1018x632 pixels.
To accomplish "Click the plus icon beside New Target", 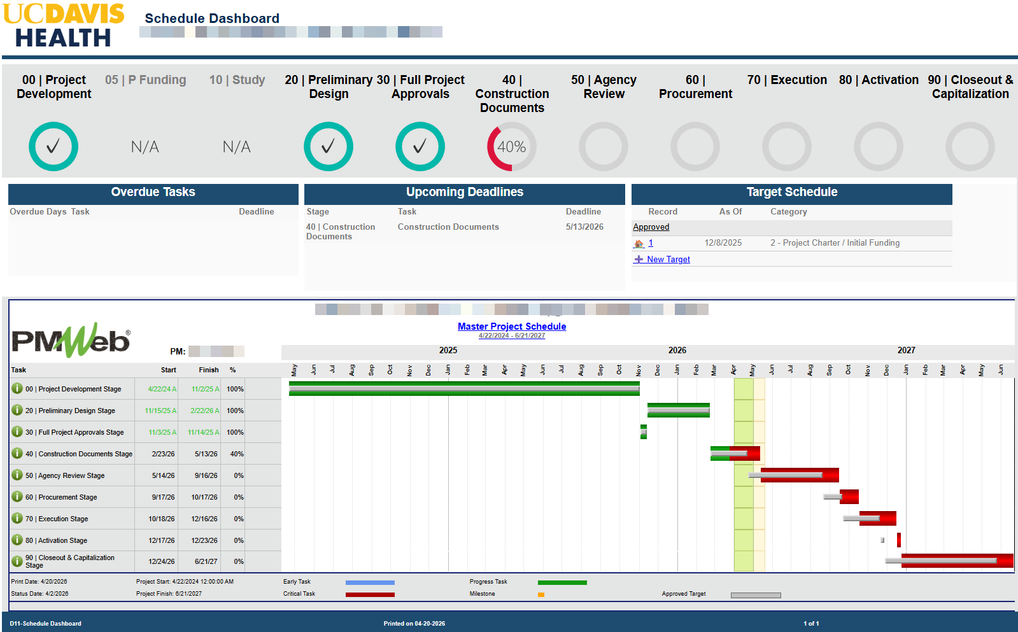I will click(x=639, y=259).
